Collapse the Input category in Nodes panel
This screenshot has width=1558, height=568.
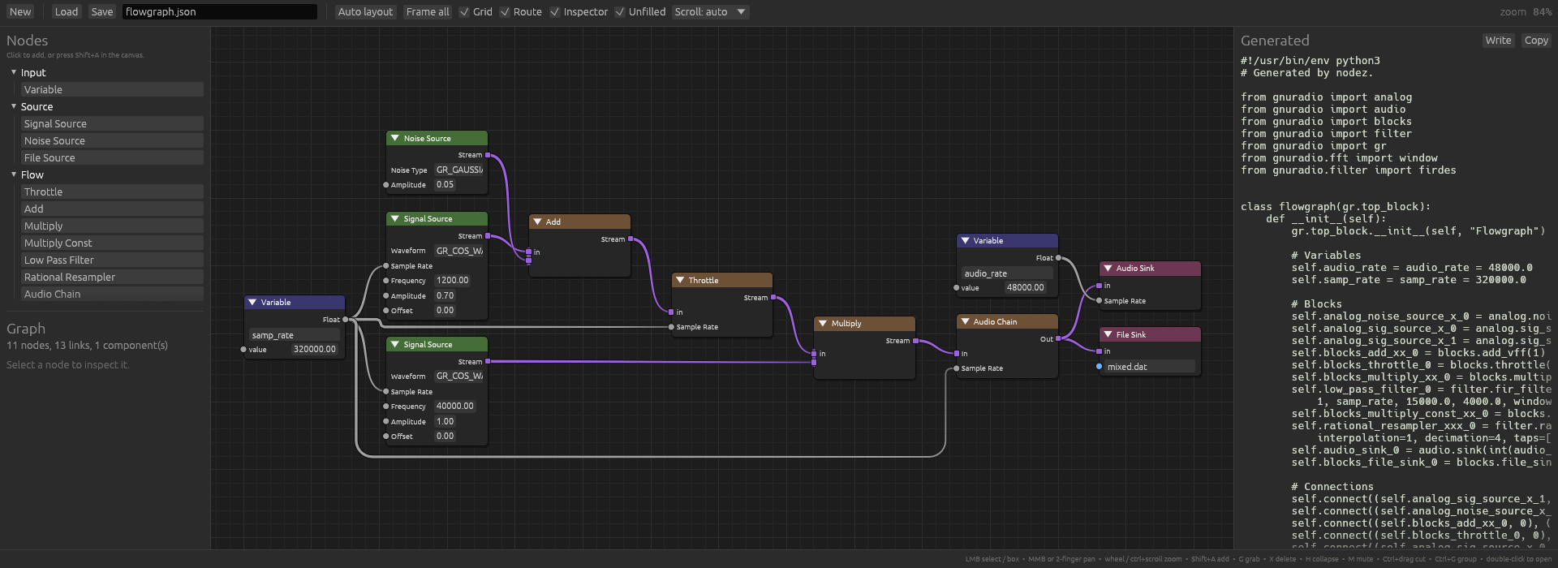(14, 72)
